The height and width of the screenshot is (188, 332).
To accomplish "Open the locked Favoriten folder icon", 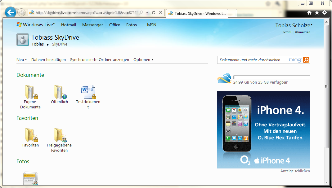I will pos(31,135).
